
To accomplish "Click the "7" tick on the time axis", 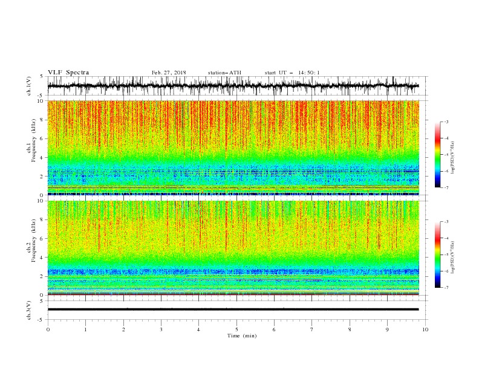I will pyautogui.click(x=312, y=329).
